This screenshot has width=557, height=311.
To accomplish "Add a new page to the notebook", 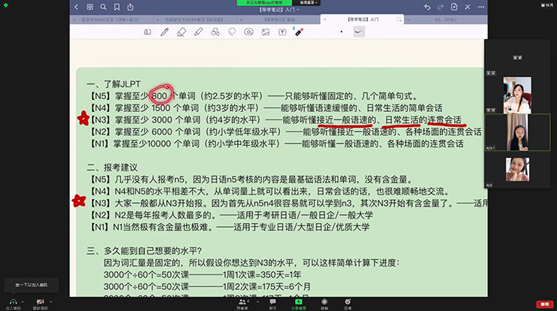I will click(454, 7).
